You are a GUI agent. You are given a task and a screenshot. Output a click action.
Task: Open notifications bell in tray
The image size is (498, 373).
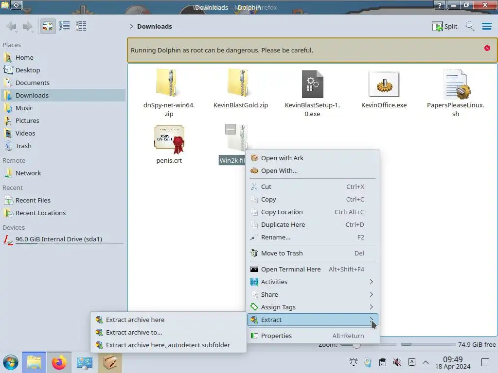[x=353, y=362]
